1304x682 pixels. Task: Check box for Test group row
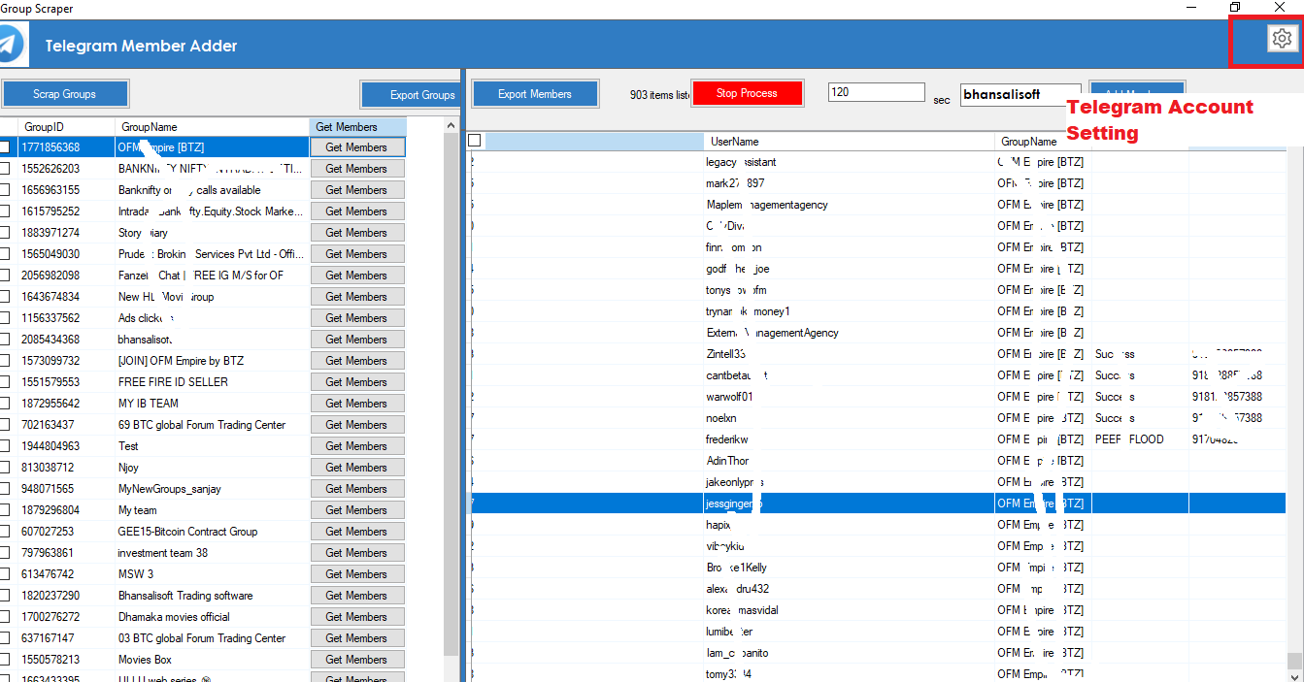5,446
